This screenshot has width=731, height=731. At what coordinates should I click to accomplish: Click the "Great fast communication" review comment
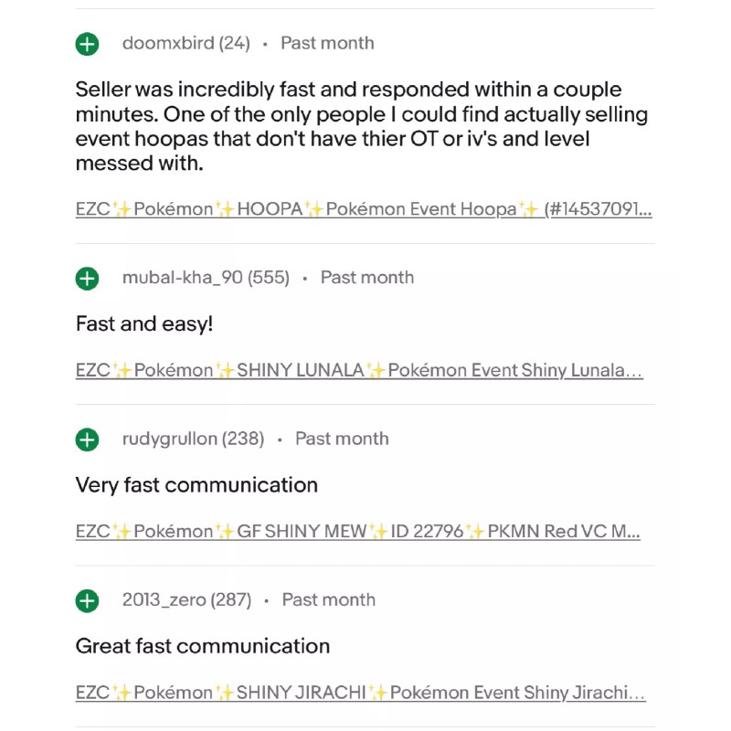click(203, 646)
